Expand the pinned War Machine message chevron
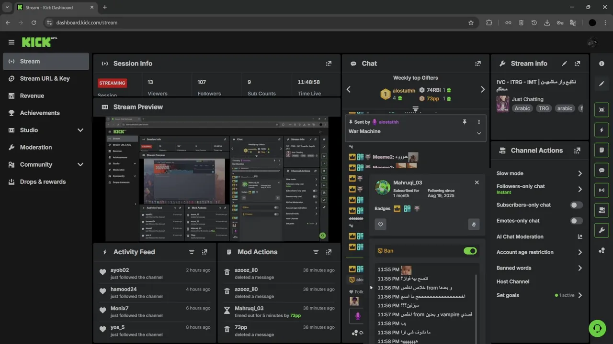 click(478, 133)
